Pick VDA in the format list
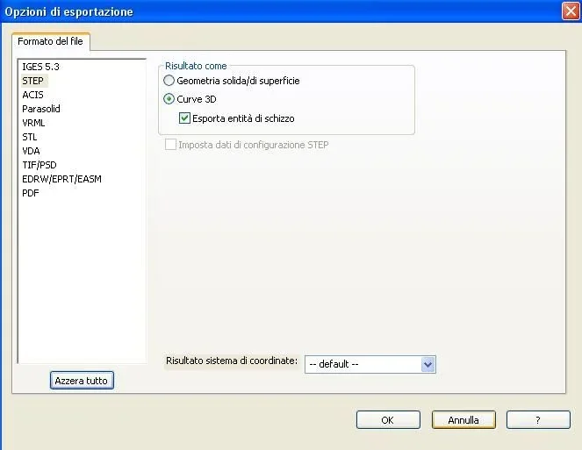582x450 pixels. pos(31,151)
